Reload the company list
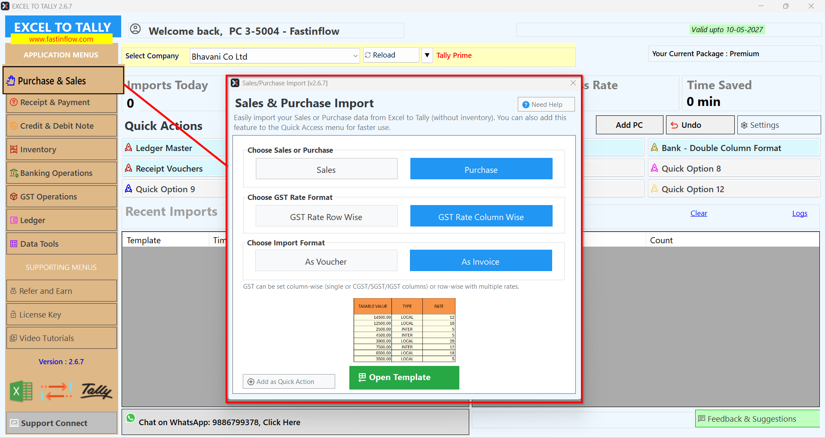Viewport: 825px width, 438px height. [x=391, y=55]
